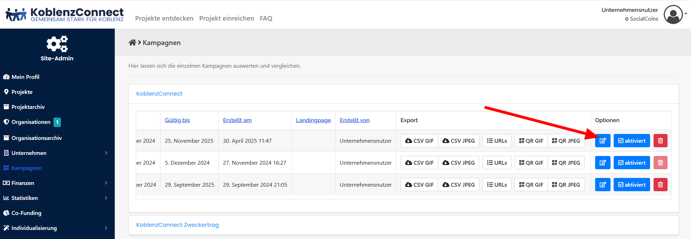The width and height of the screenshot is (691, 239).
Task: Click the Site-Admin gears icon
Action: click(57, 44)
